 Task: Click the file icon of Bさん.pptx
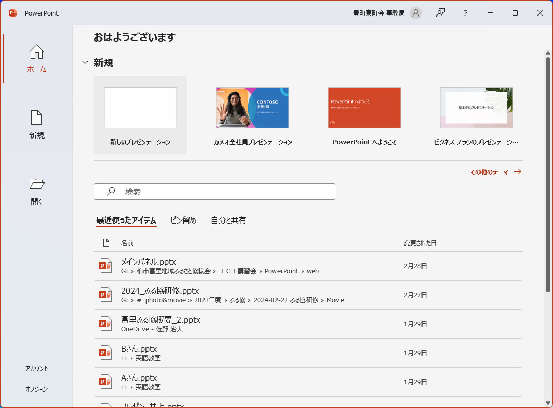pos(106,353)
